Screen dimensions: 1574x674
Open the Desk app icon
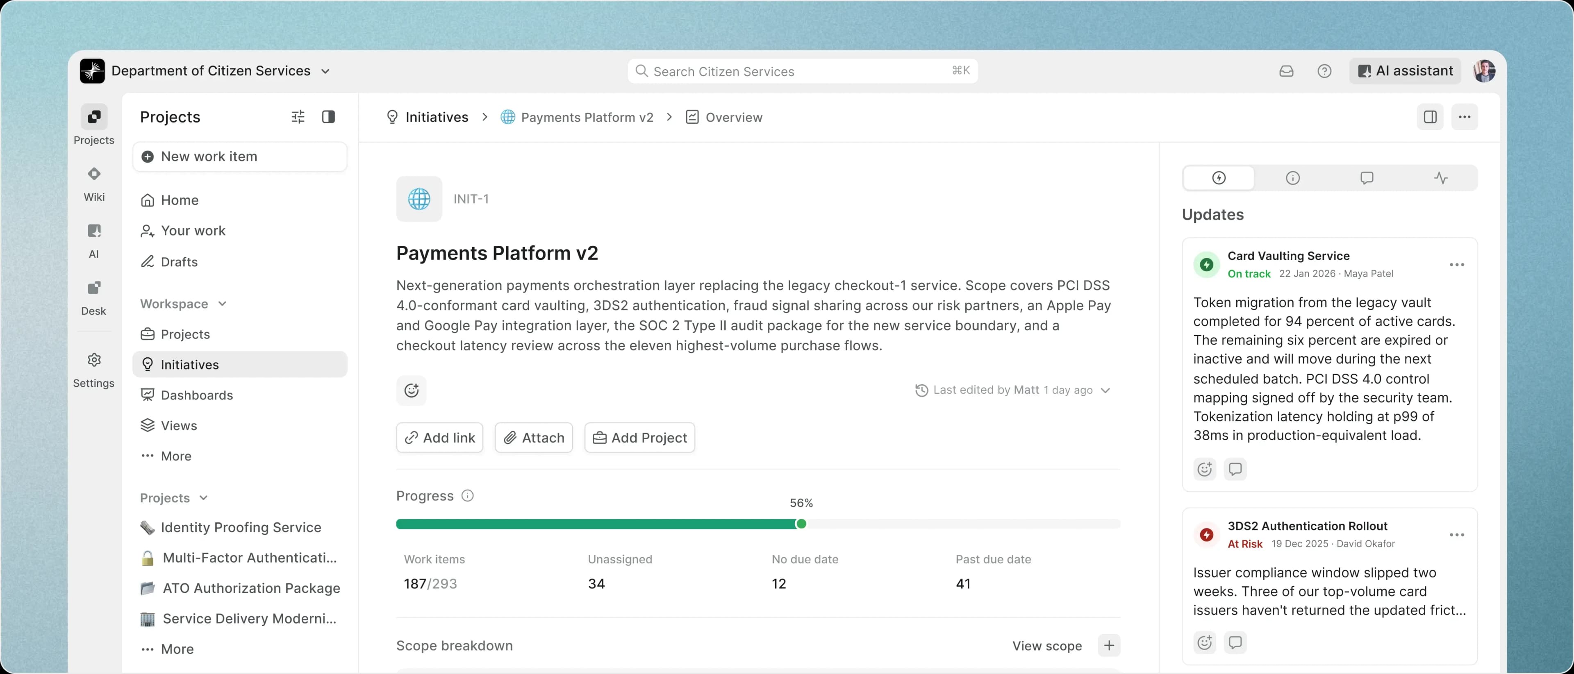tap(93, 288)
